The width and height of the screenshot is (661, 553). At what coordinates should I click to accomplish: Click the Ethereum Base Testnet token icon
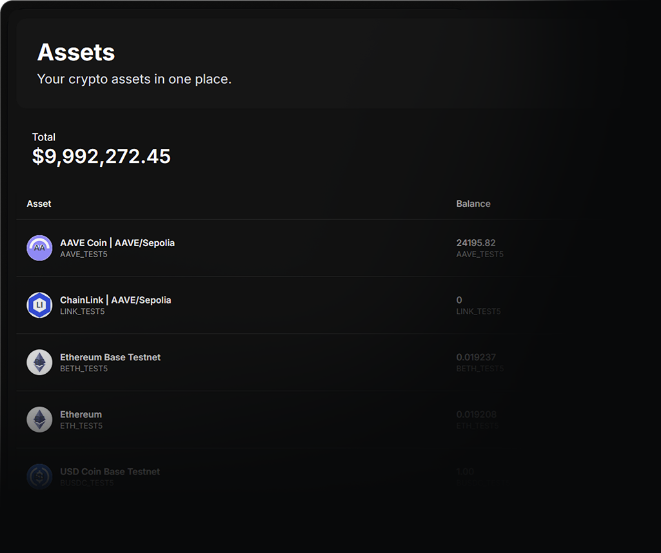tap(39, 362)
